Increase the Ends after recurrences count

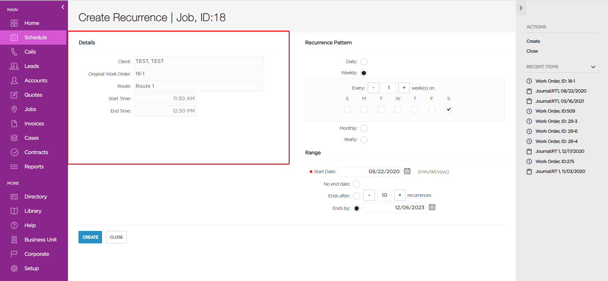click(400, 195)
